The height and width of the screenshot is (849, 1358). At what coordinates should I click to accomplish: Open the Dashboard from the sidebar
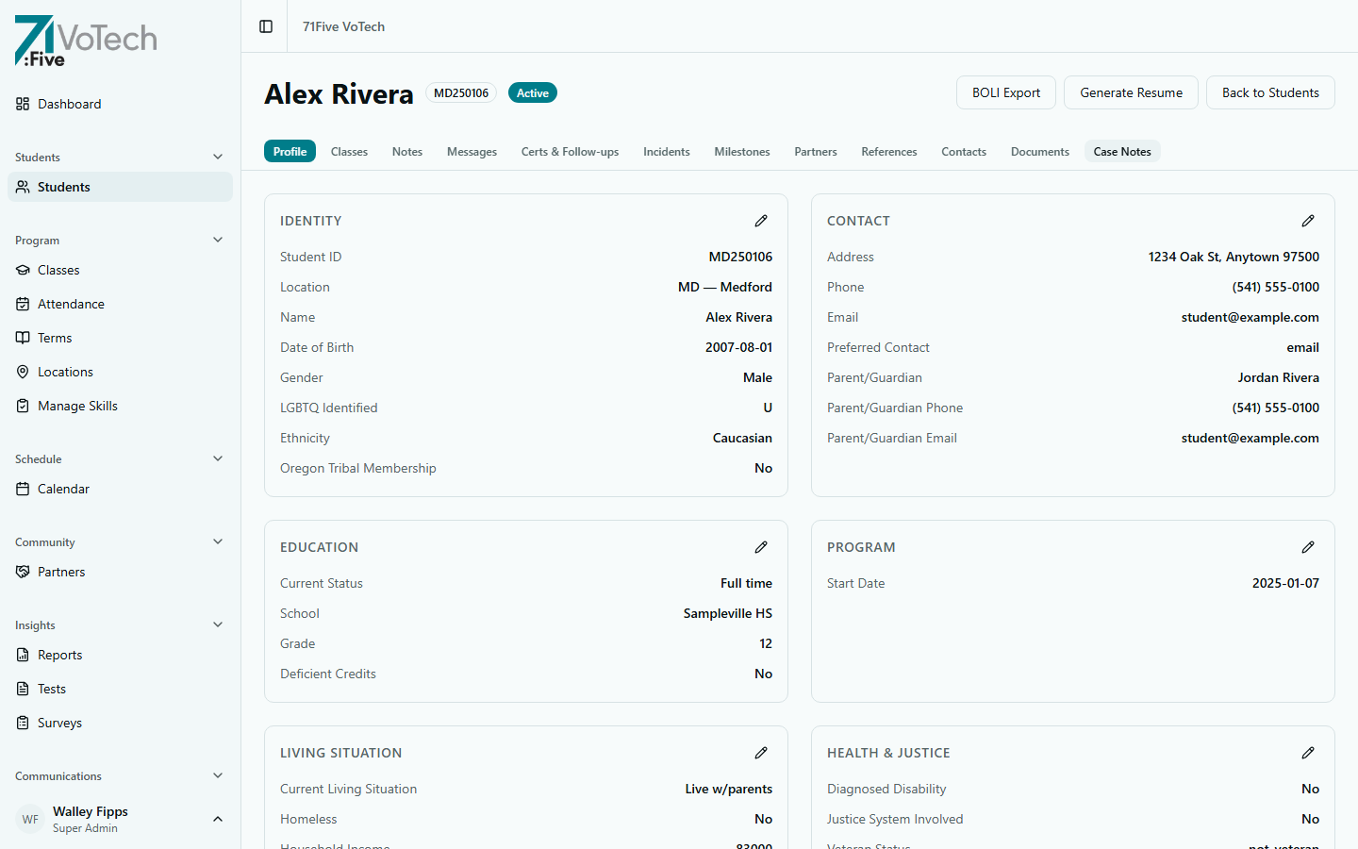pos(69,104)
